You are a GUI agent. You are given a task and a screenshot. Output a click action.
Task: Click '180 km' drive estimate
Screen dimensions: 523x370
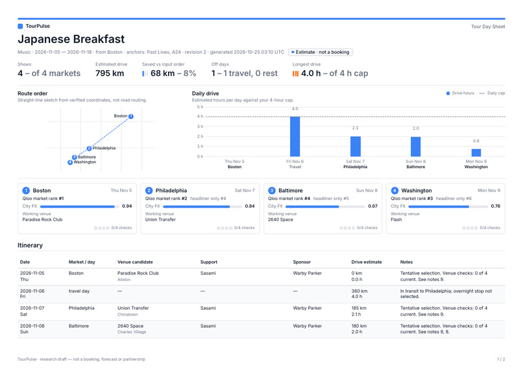click(359, 326)
